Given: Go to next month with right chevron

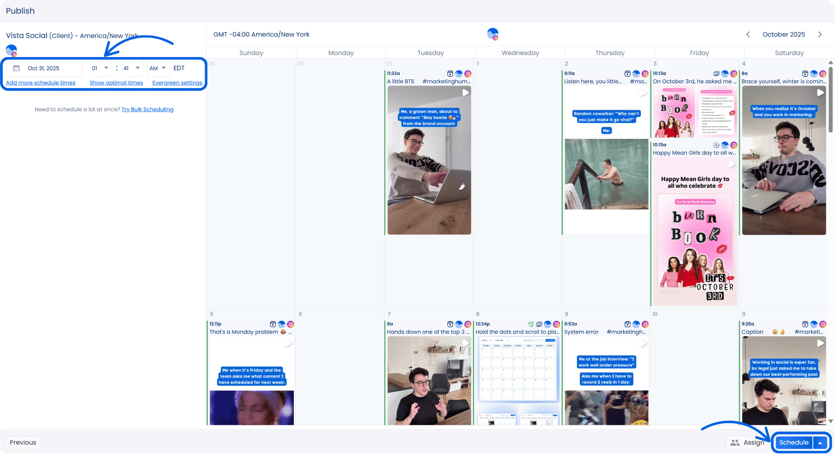Looking at the screenshot, I should pos(820,35).
